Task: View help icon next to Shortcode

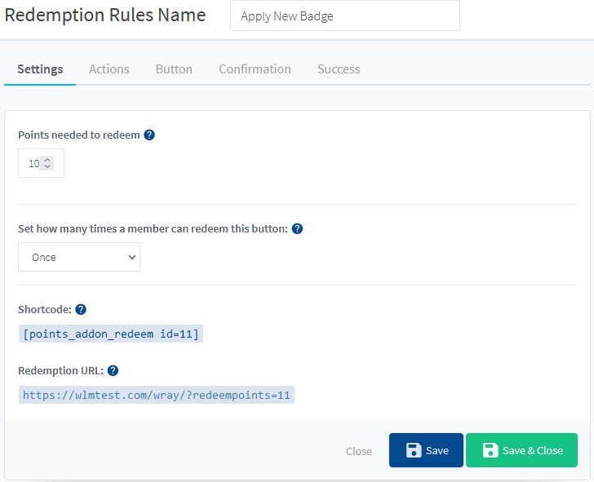Action: point(81,309)
